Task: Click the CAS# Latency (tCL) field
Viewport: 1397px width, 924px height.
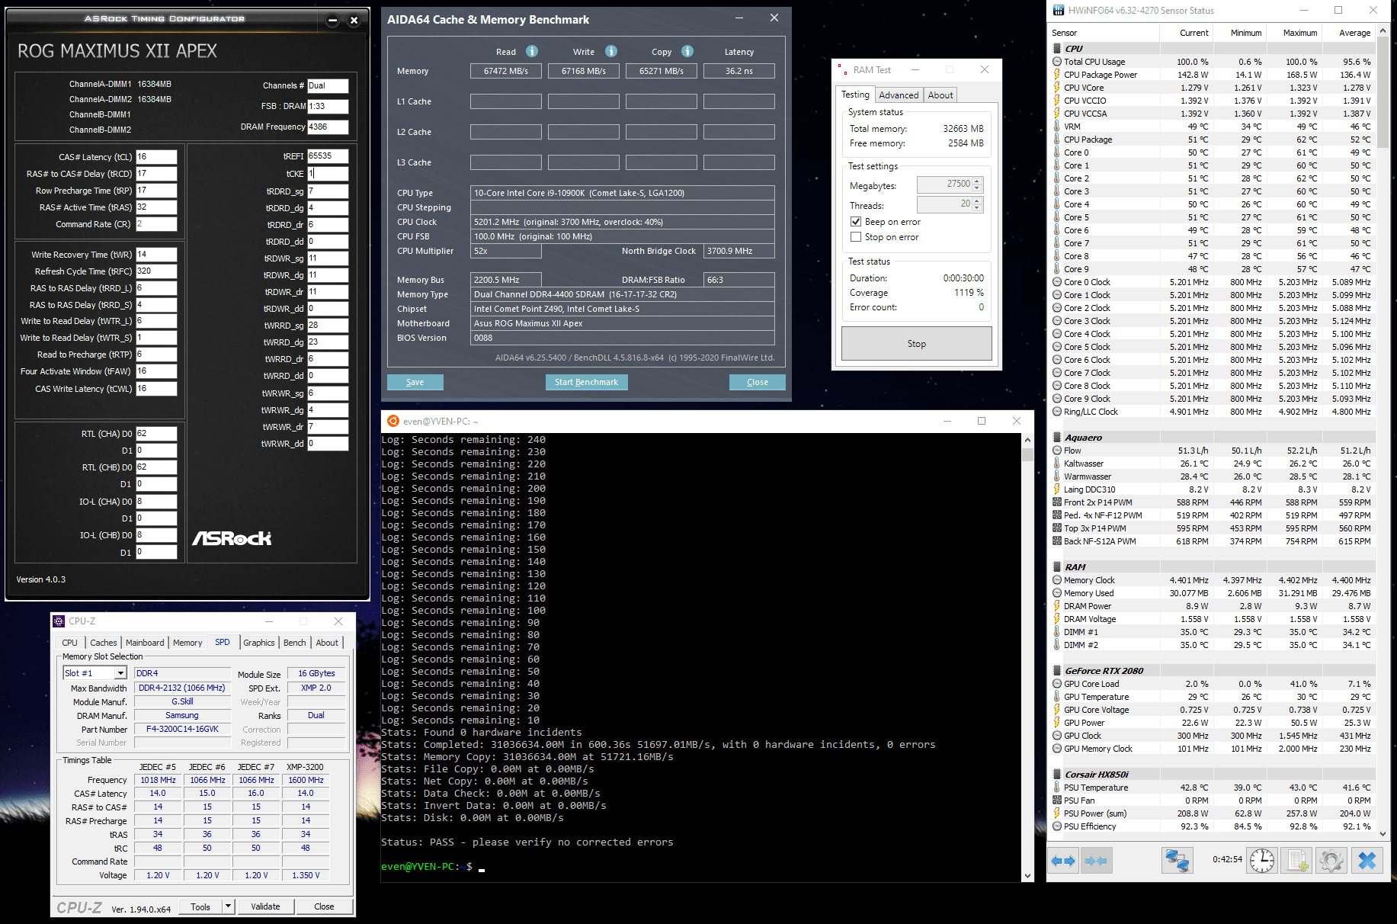Action: click(x=156, y=157)
